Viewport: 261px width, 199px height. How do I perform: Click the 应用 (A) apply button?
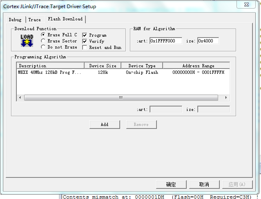pos(237,184)
